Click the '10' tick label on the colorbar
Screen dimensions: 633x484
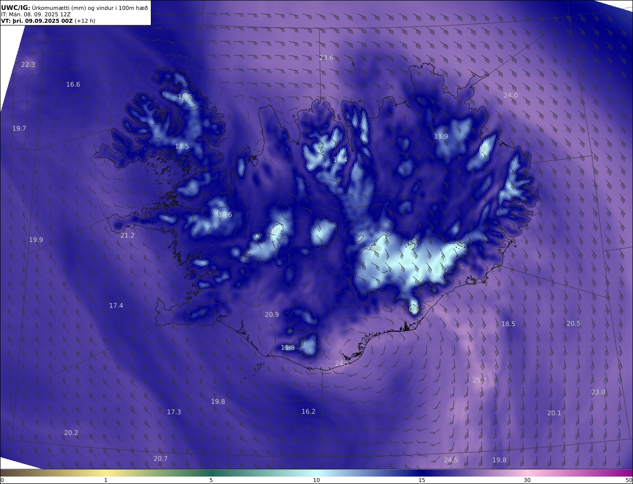click(x=316, y=480)
